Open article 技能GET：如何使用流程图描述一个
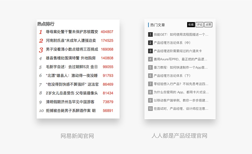 coord(181,35)
